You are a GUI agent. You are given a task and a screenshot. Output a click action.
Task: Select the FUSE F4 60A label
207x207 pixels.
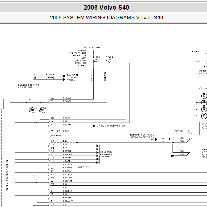point(97,59)
